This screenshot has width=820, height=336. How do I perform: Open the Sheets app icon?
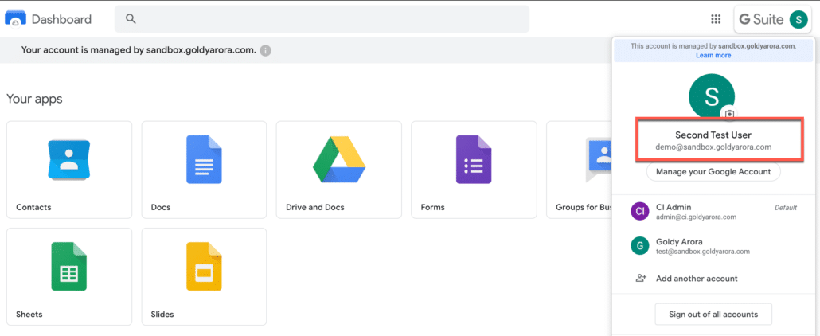pyautogui.click(x=68, y=266)
